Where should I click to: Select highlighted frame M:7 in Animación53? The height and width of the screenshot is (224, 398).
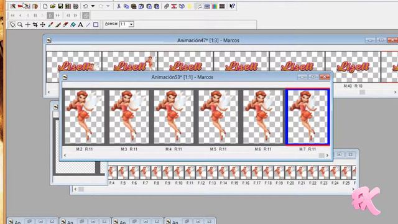(308, 117)
